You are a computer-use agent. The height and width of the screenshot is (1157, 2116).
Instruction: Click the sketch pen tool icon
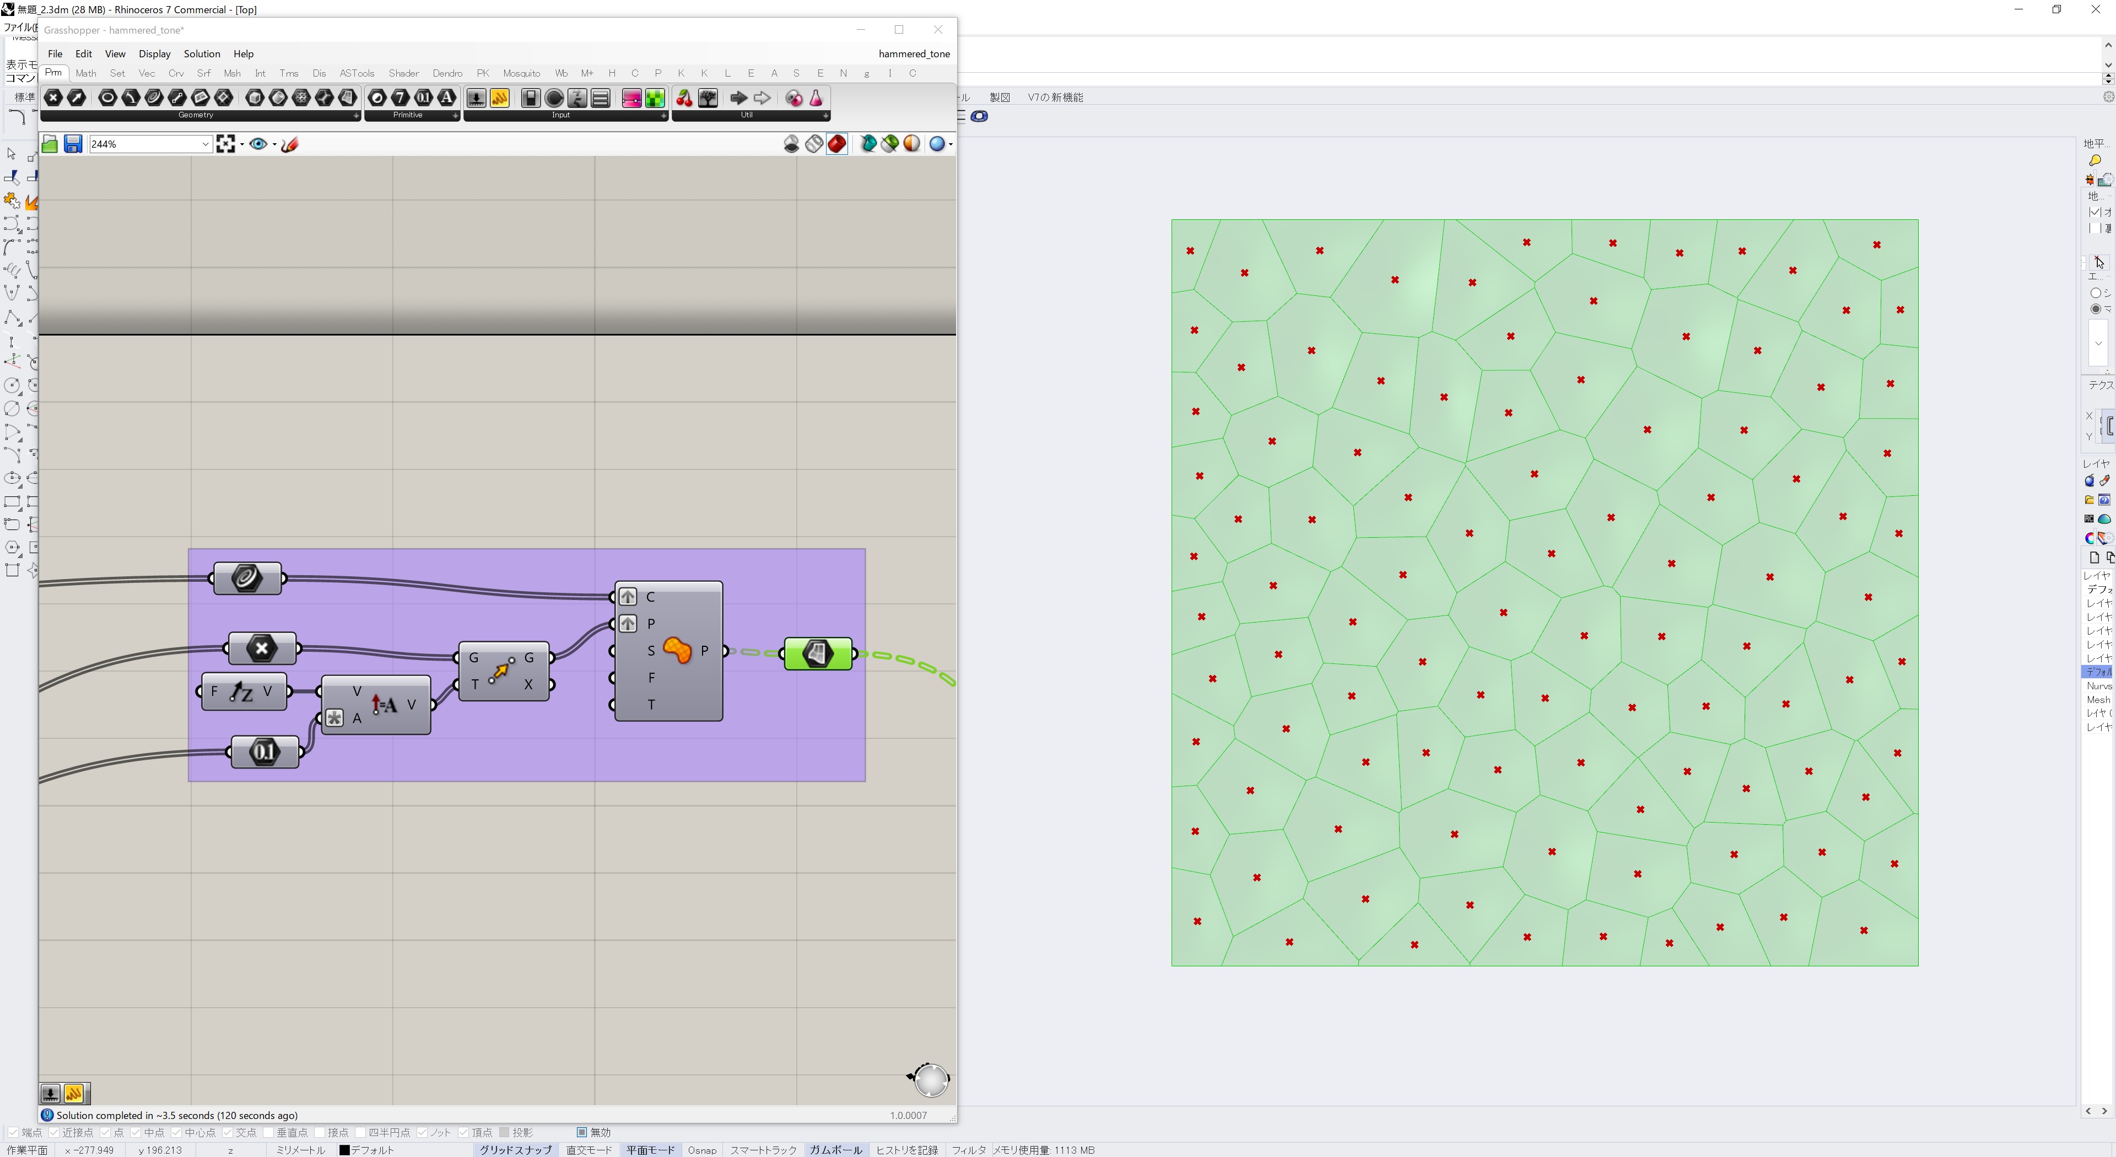pos(290,144)
